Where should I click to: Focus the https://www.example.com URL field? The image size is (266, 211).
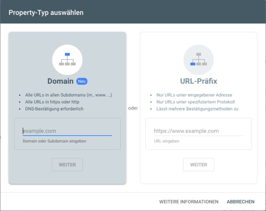pos(198,131)
